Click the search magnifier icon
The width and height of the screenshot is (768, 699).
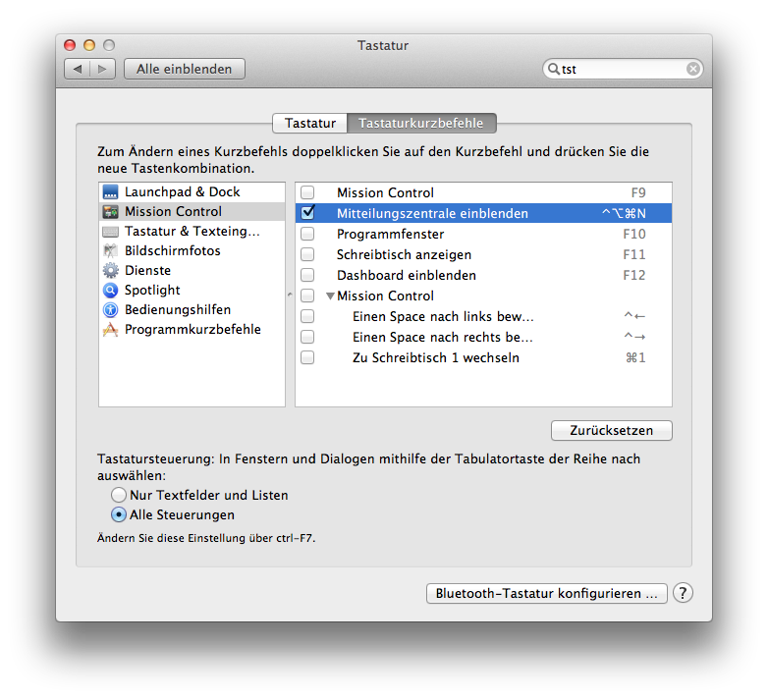click(554, 69)
